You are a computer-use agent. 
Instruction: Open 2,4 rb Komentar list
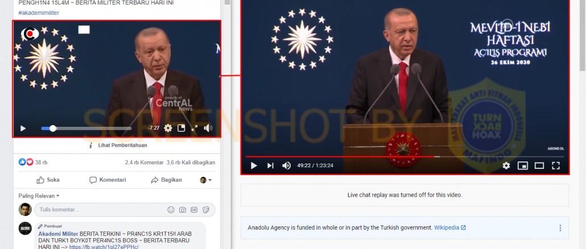145,163
